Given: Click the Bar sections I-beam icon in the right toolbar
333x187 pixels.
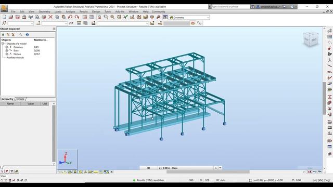Looking at the screenshot, I should click(329, 97).
